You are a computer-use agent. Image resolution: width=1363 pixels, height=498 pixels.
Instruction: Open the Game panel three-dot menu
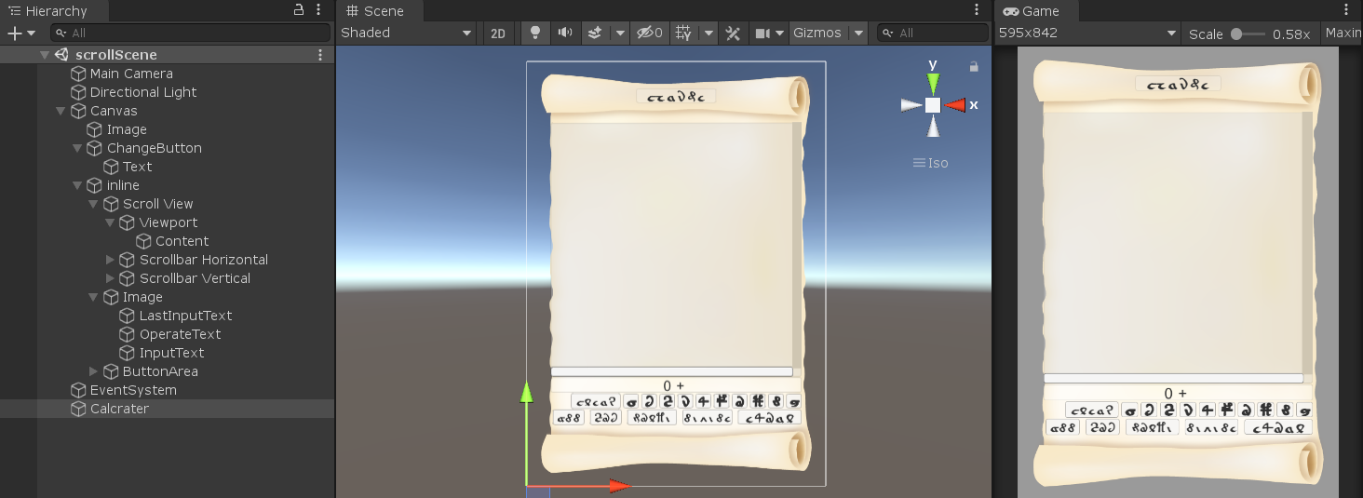1347,10
